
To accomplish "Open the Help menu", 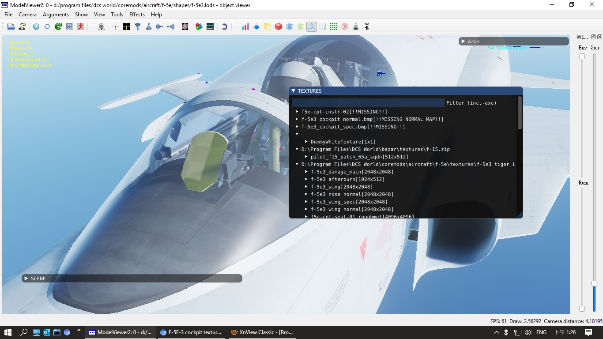I will point(156,15).
